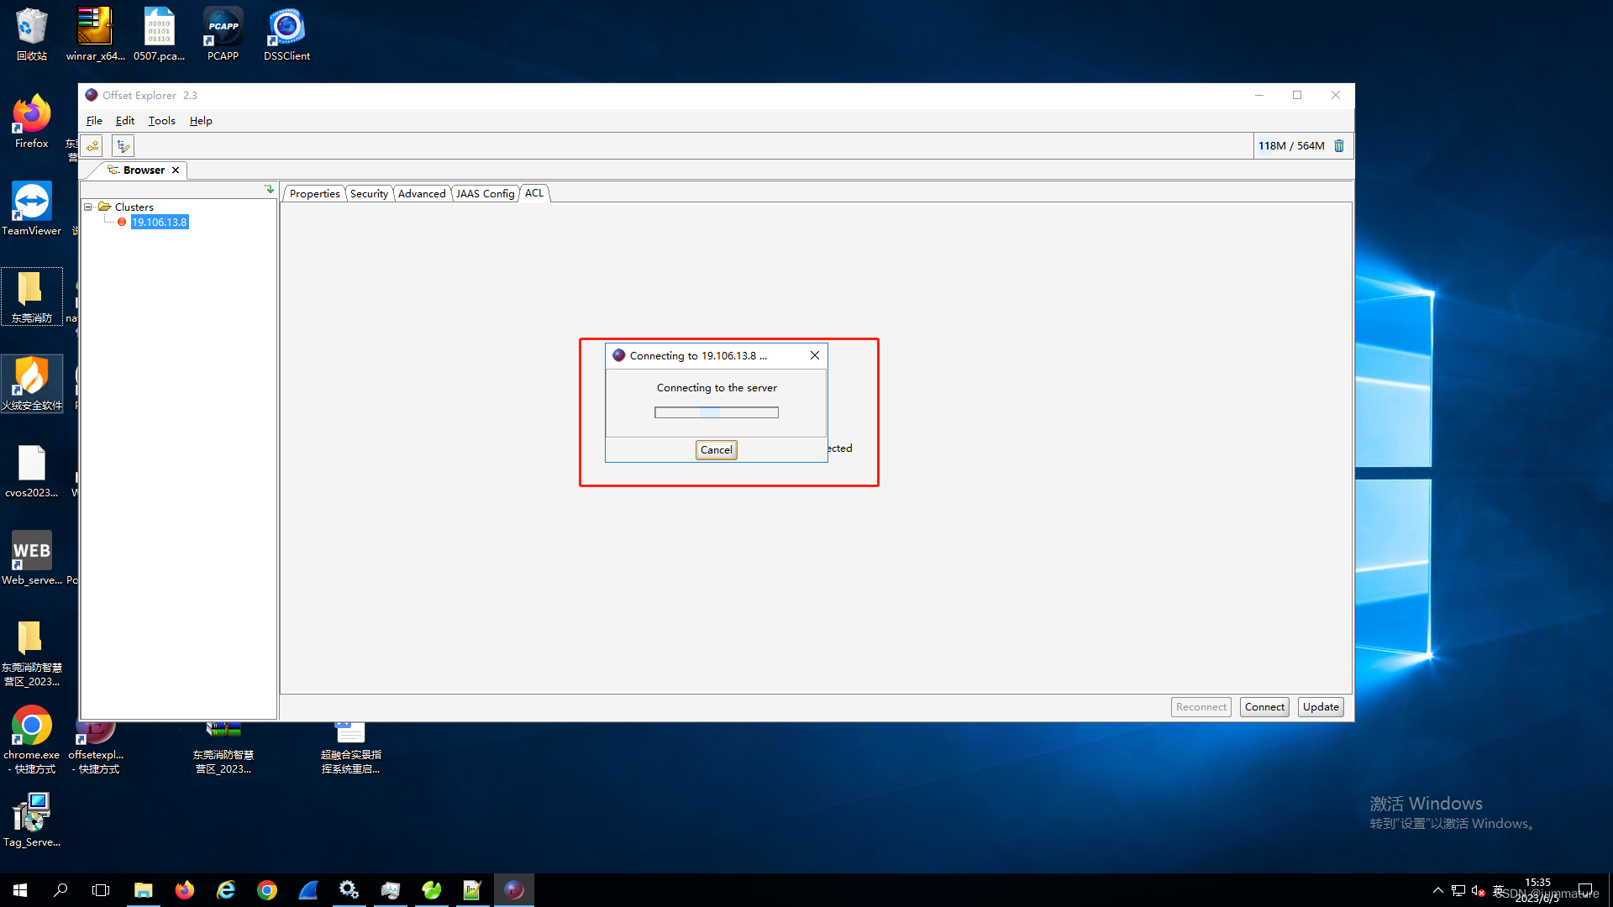Click the red status dot beside 19.106.13.8
Viewport: 1613px width, 907px height.
[x=122, y=222]
